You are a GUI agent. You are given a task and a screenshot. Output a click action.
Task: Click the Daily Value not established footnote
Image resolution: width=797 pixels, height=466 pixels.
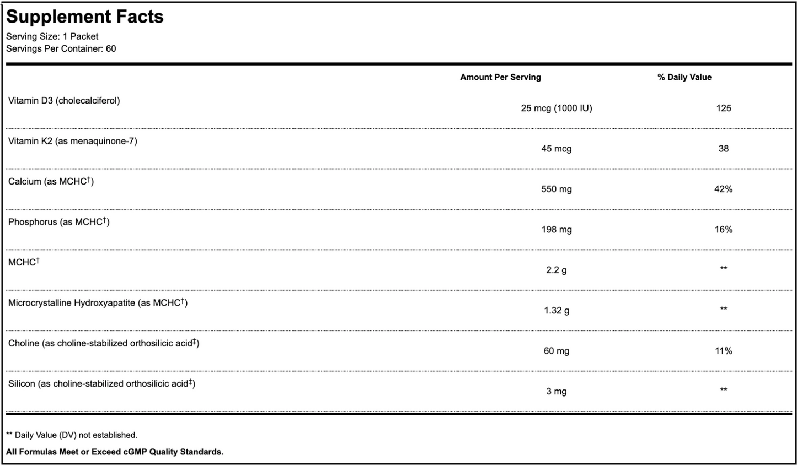point(72,435)
